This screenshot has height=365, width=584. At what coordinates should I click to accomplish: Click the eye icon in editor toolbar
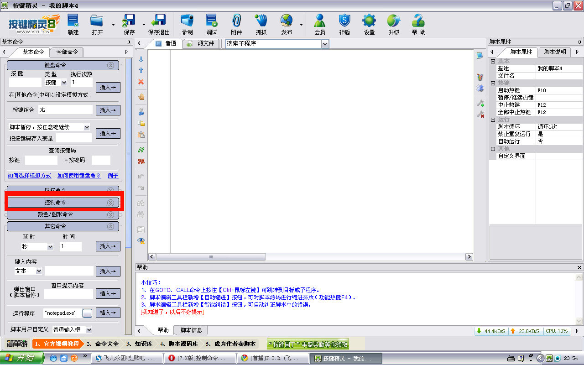tap(141, 240)
